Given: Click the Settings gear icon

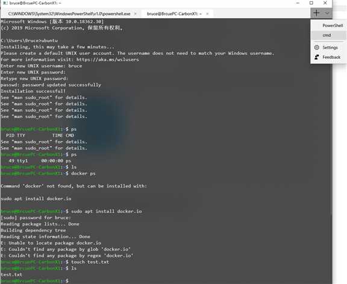Looking at the screenshot, I should pos(317,48).
